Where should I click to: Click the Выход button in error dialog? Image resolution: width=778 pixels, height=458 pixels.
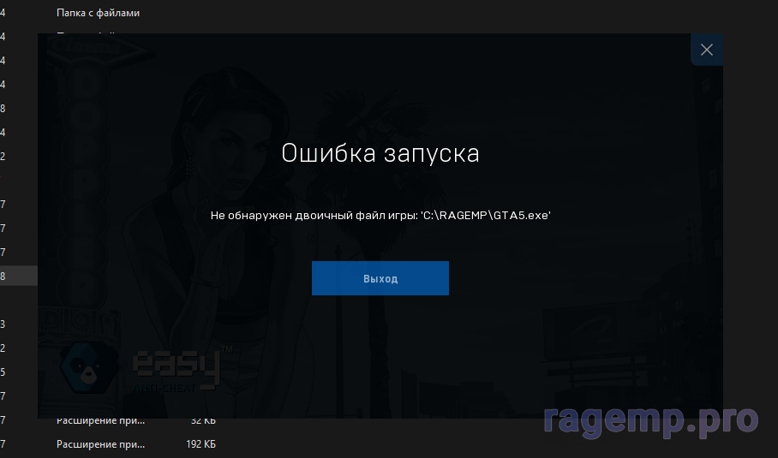click(380, 278)
